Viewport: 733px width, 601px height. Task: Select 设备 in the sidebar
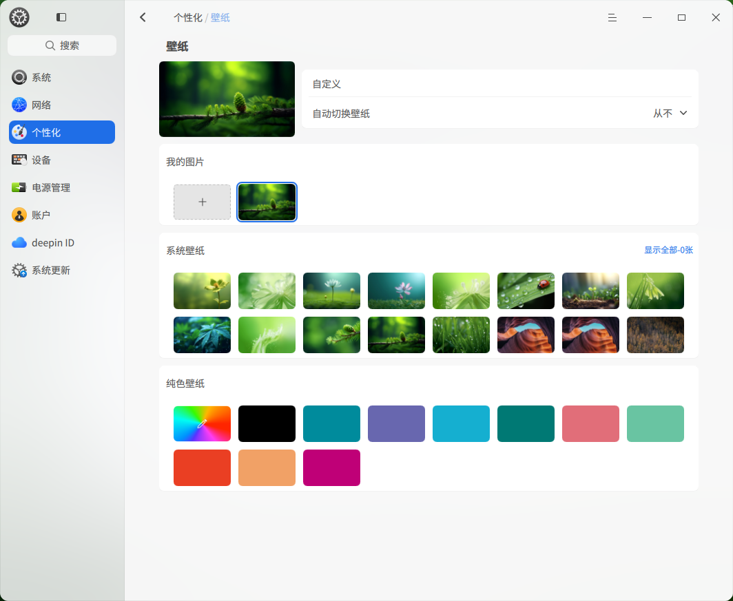pos(62,160)
